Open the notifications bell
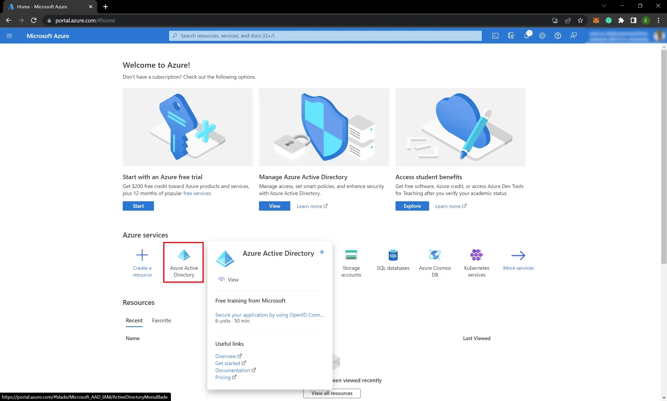The height and width of the screenshot is (401, 667). [x=527, y=35]
